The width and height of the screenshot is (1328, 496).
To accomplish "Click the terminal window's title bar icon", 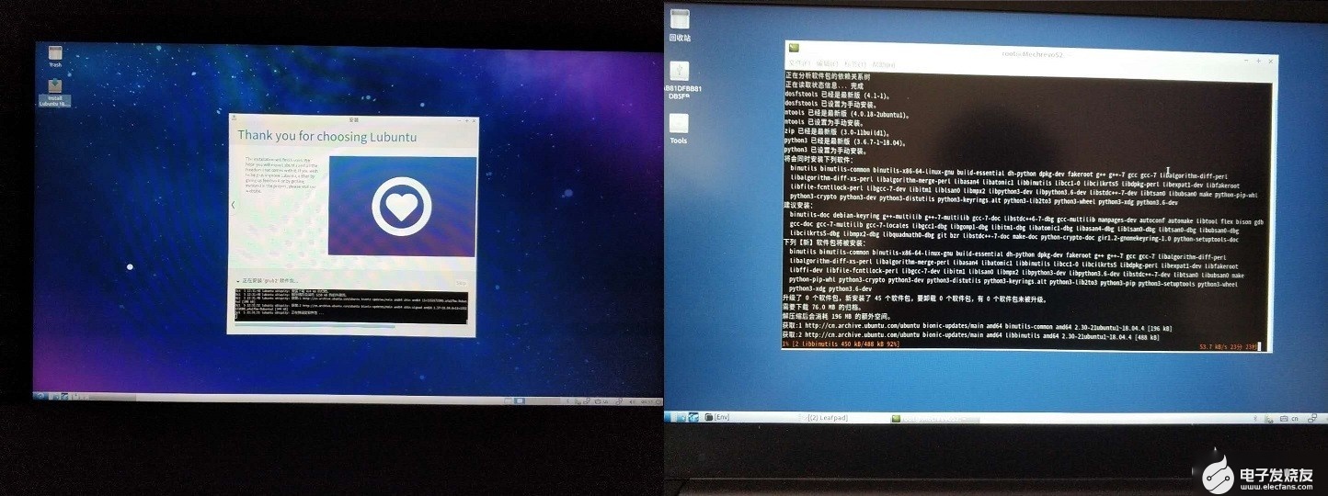I will (794, 48).
